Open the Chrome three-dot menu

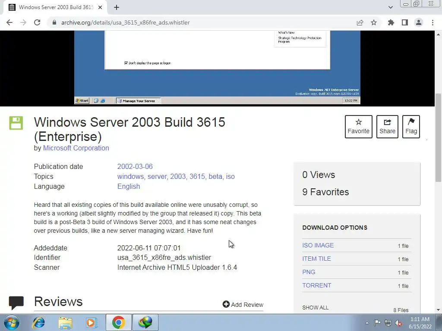click(x=433, y=22)
